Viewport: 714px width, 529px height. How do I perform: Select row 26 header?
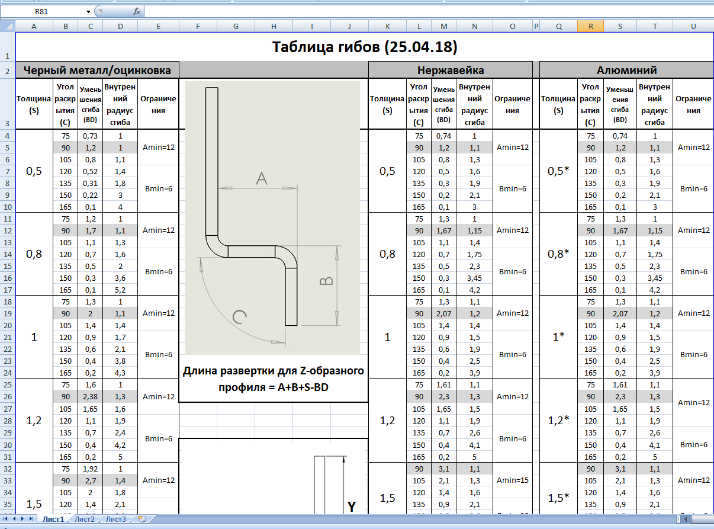[x=7, y=397]
